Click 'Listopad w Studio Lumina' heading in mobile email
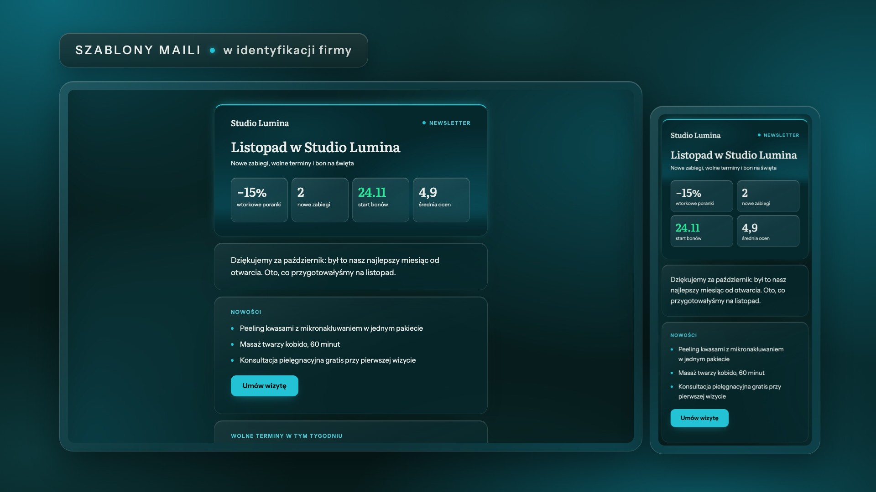 [x=734, y=155]
